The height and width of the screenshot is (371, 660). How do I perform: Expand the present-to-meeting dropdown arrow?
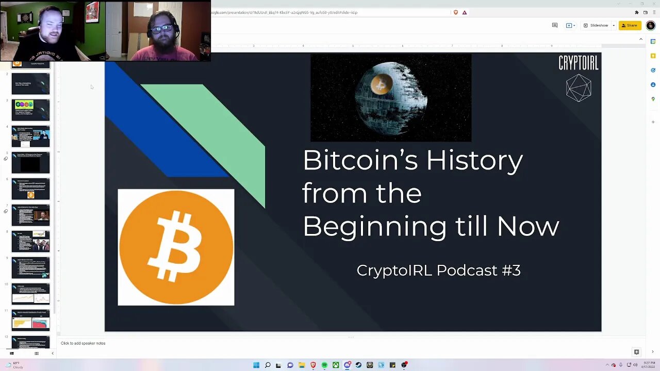574,25
